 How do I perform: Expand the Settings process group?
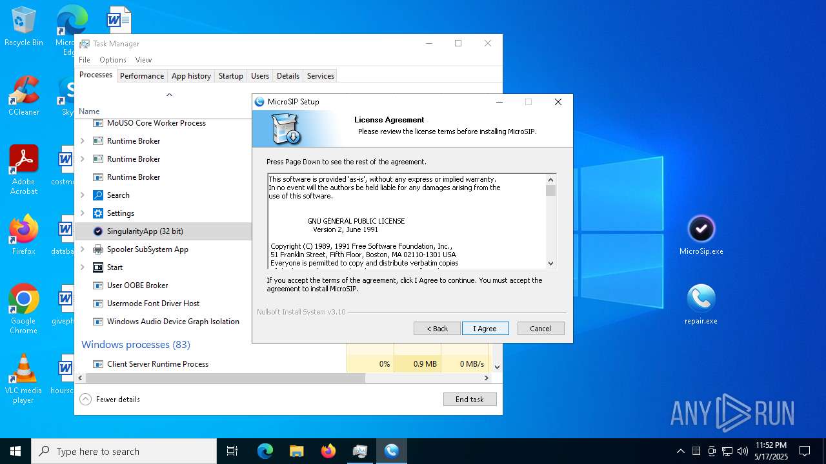83,213
